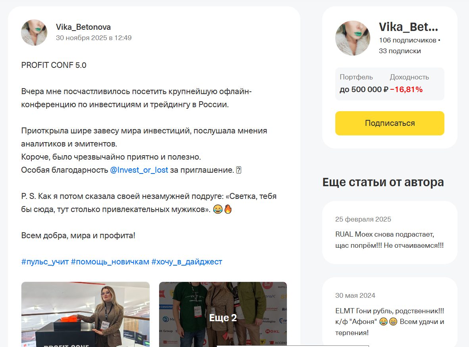
Task: Open the first photo with PROFIT CONF stand
Action: pos(85,314)
